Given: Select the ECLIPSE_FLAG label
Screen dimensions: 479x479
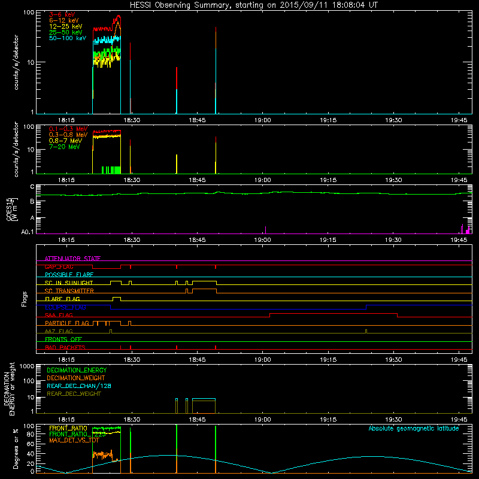Looking at the screenshot, I should 65,307.
